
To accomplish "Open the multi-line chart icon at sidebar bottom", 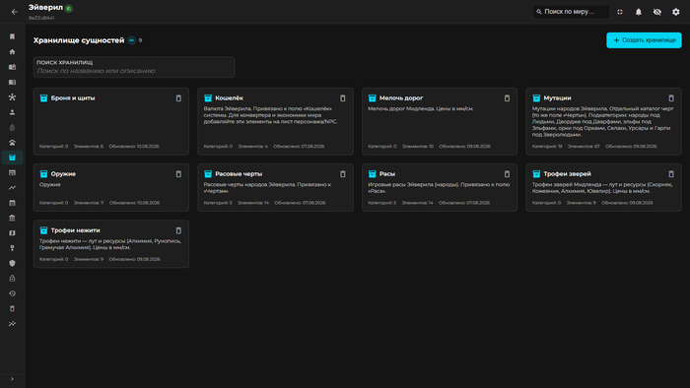I will point(12,324).
